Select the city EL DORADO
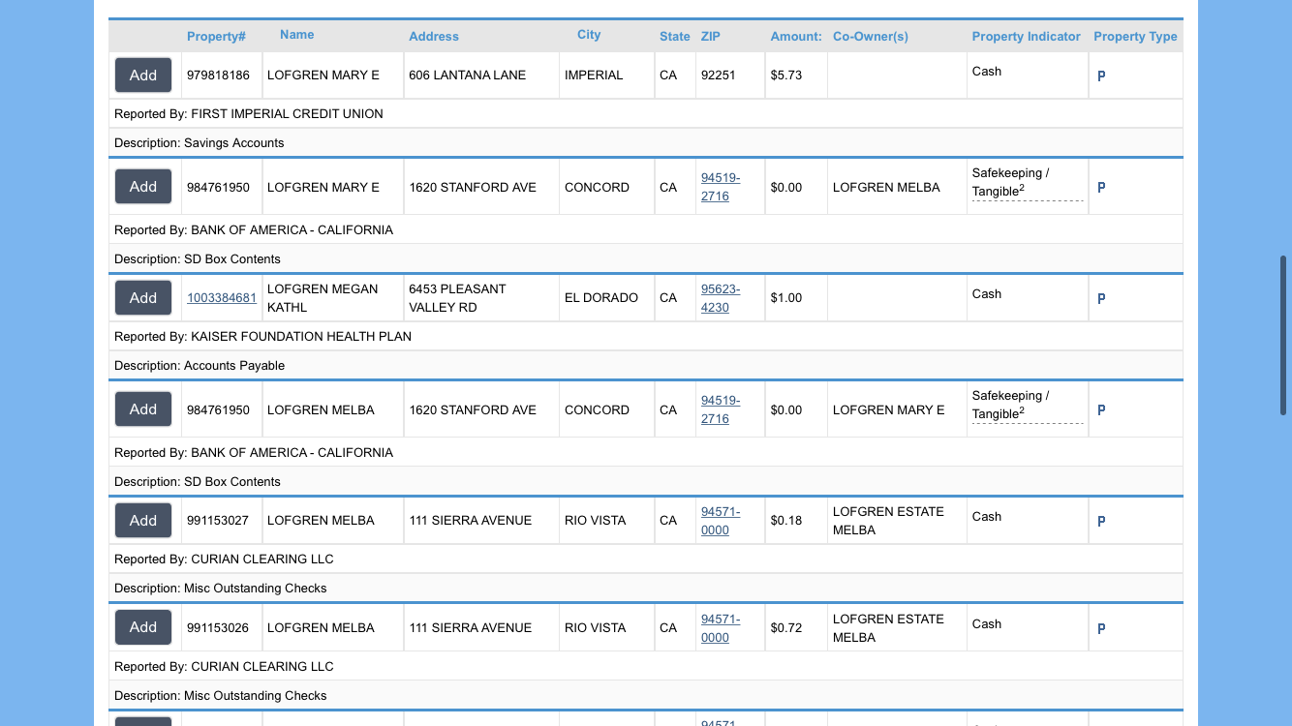The width and height of the screenshot is (1292, 726). point(601,298)
